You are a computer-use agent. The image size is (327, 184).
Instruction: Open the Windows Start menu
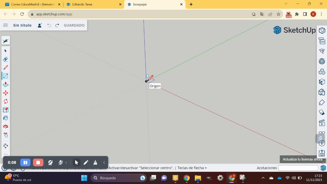pyautogui.click(x=84, y=178)
